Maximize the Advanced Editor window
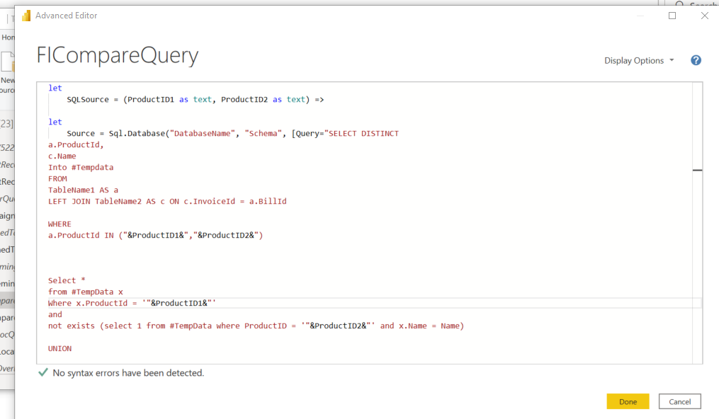 (x=672, y=16)
